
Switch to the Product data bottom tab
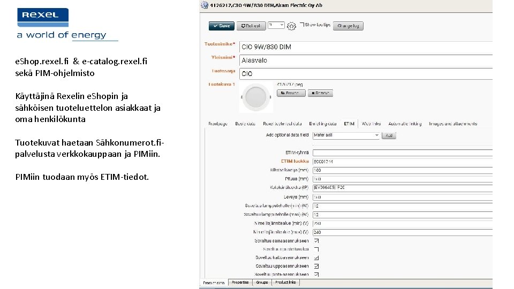tap(214, 283)
